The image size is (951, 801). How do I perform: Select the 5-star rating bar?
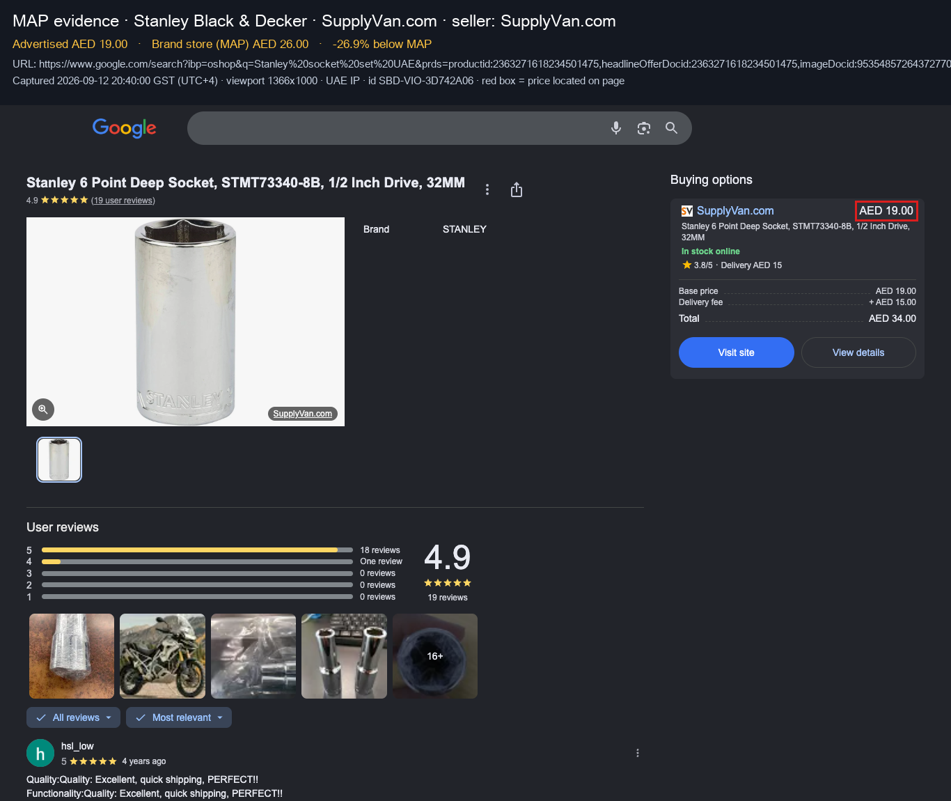tap(197, 550)
